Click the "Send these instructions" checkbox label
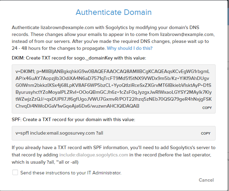The height and width of the screenshot is (191, 229). pos(71,173)
